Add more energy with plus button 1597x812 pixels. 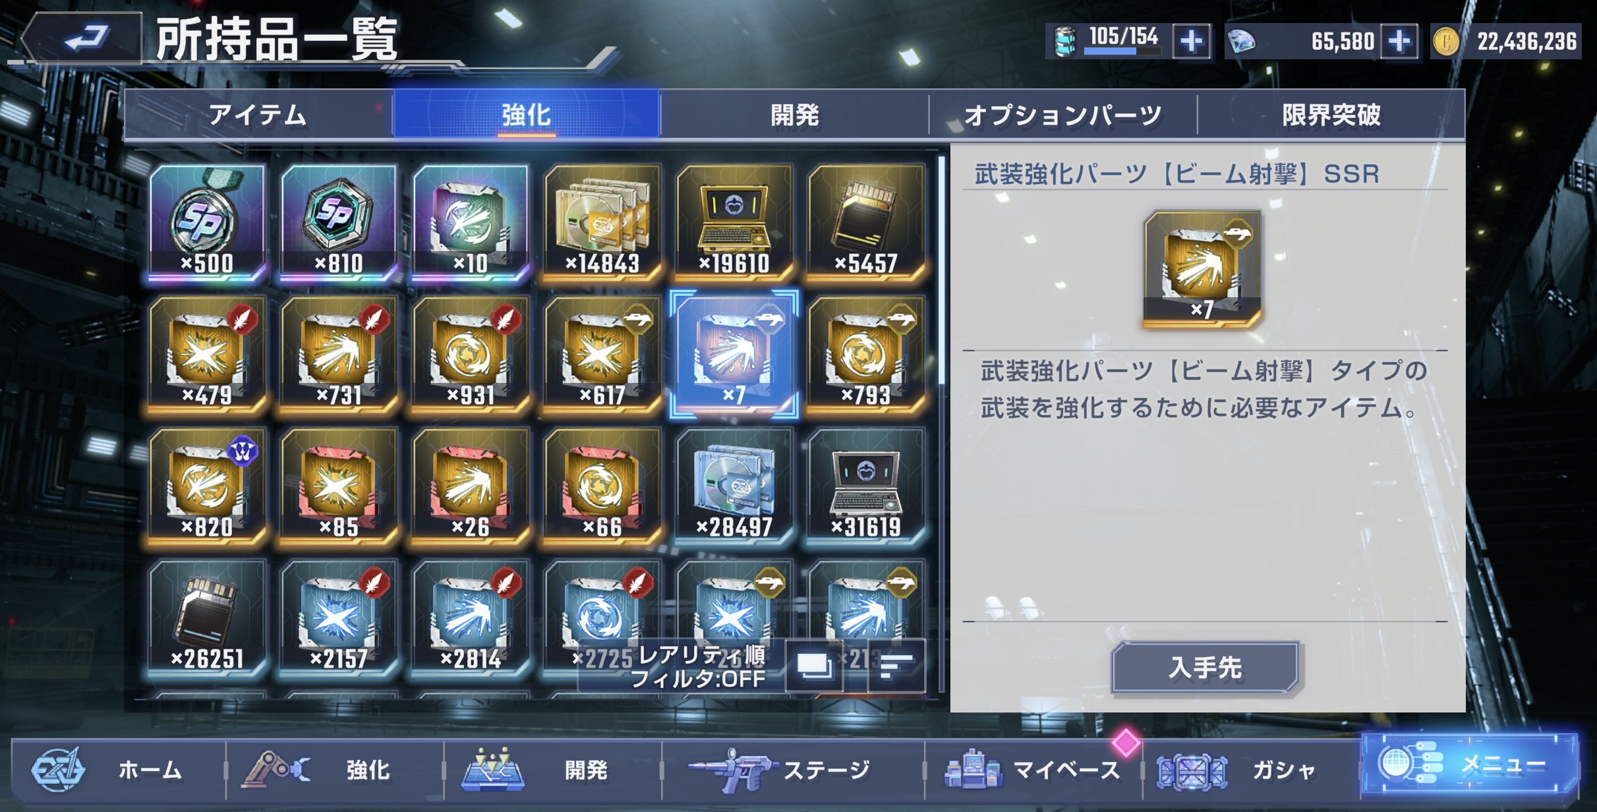(x=1191, y=42)
